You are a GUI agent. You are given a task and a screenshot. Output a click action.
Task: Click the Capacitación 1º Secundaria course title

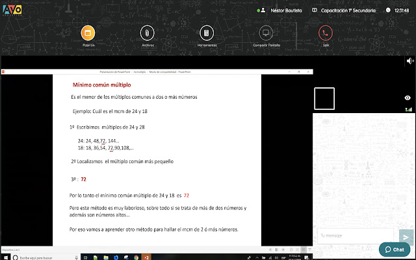(348, 10)
